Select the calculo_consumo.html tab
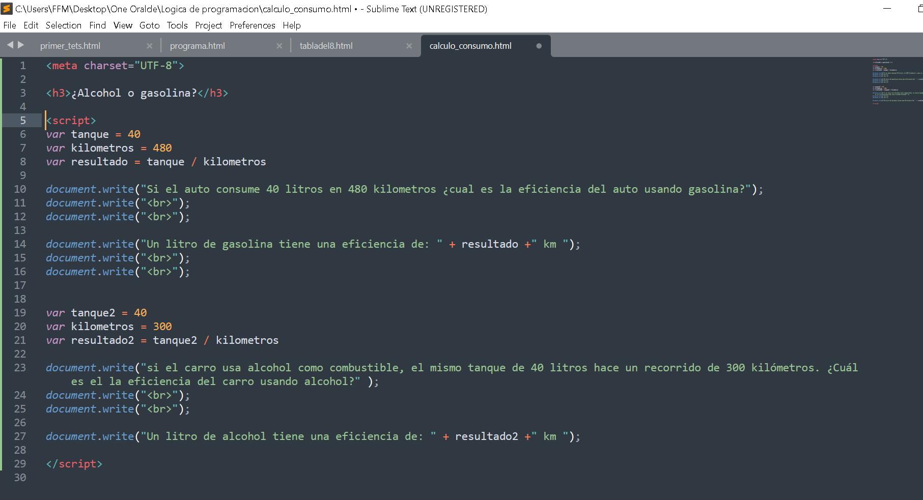Image resolution: width=923 pixels, height=500 pixels. coord(470,46)
